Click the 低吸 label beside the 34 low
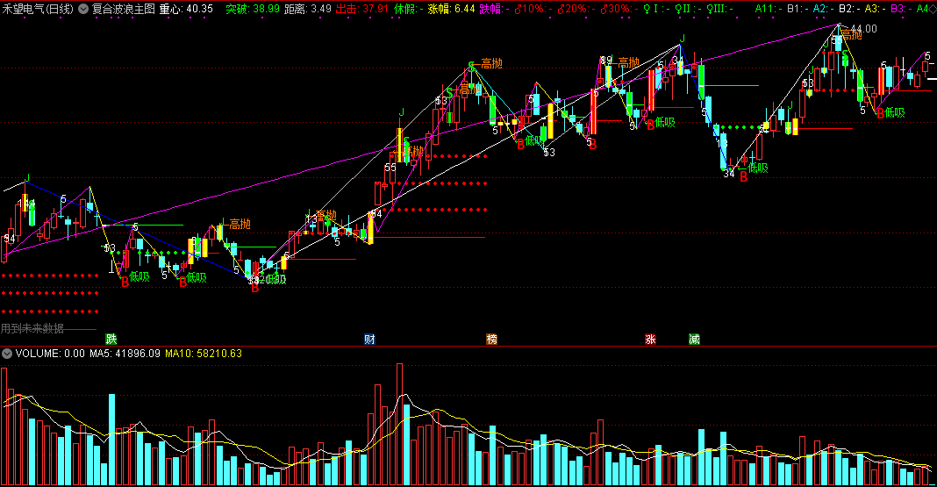Screen dimensions: 937x487 coord(758,168)
